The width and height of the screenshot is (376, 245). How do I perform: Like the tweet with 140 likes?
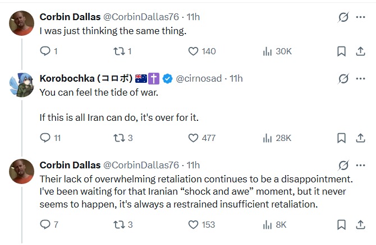[x=202, y=51]
